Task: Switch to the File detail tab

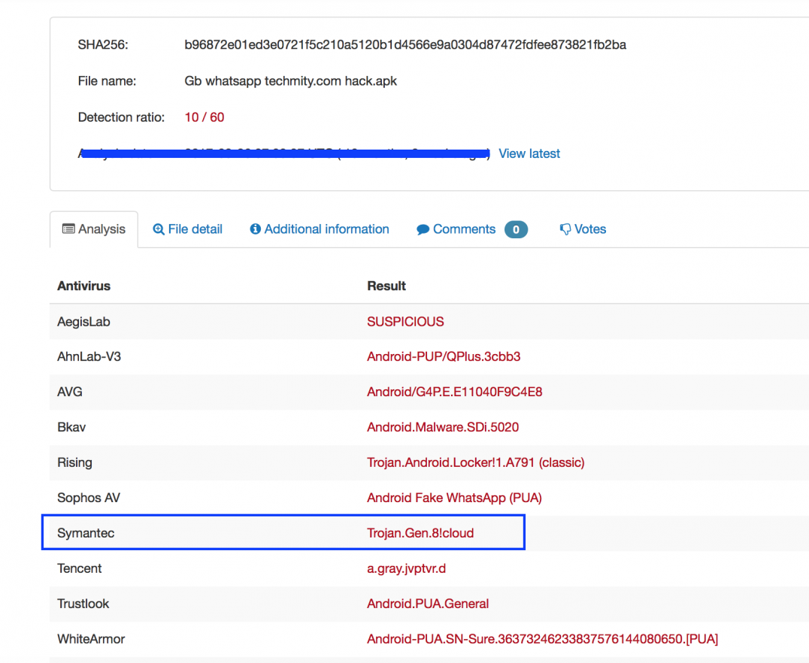Action: [195, 229]
